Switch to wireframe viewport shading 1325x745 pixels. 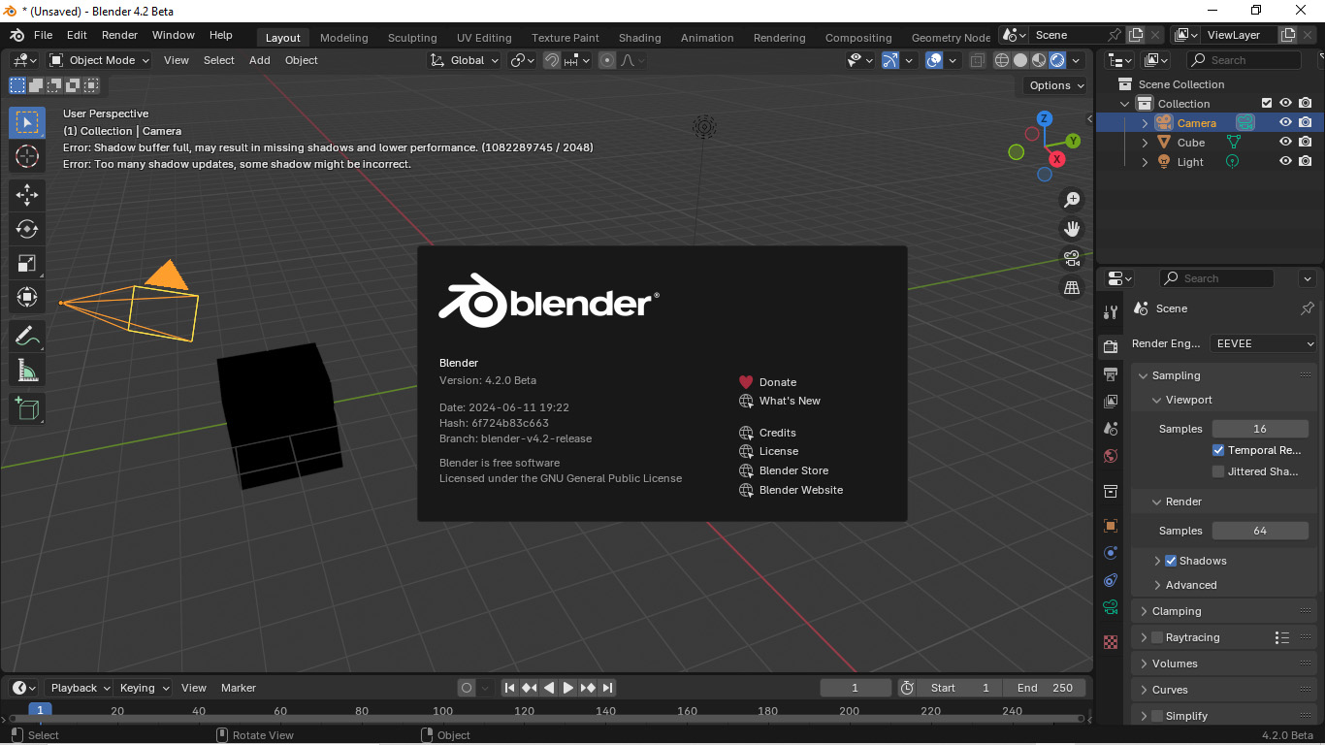[1002, 60]
